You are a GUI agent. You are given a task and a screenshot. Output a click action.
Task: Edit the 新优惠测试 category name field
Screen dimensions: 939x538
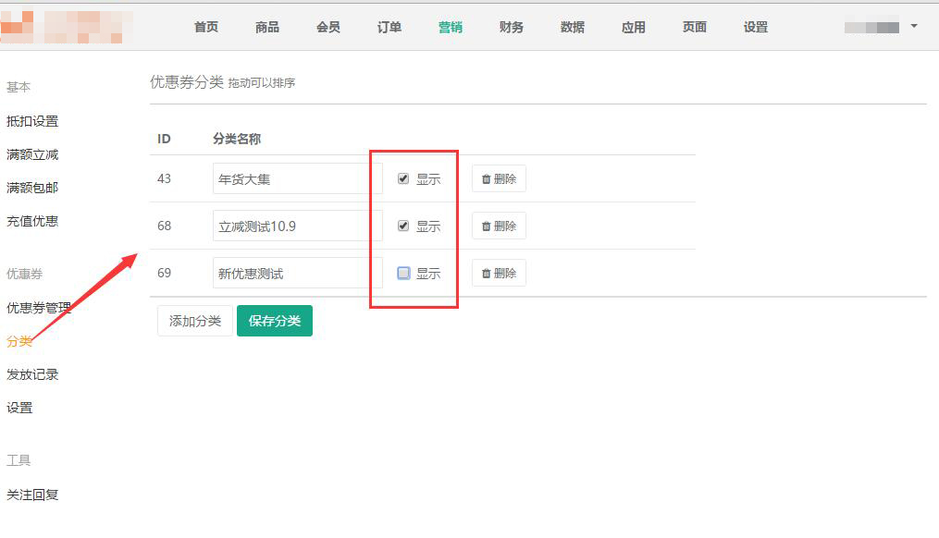pos(297,274)
